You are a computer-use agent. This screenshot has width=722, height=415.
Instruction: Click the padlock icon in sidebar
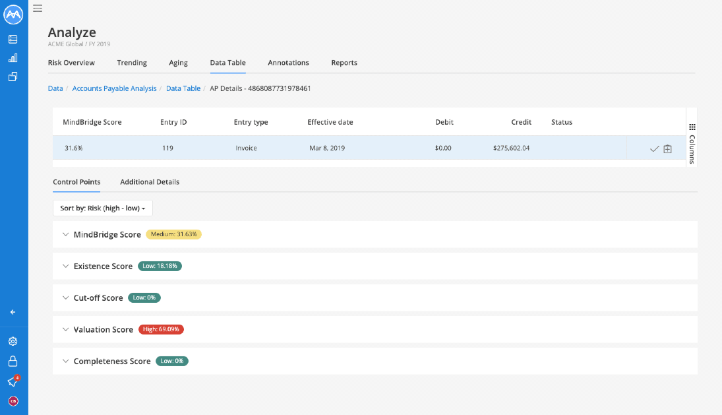click(13, 362)
